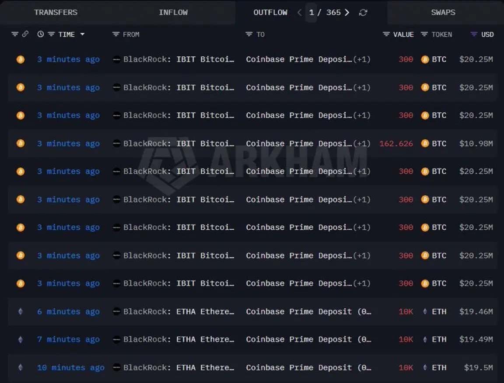Go to the previous outflow page arrow
This screenshot has width=504, height=383.
[x=299, y=13]
